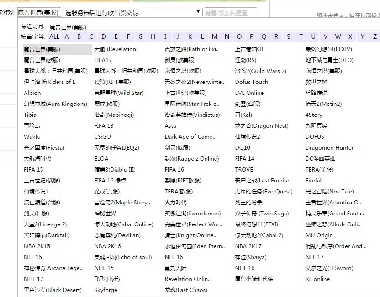Choose 光之国度(Fiesta) game
Screen dimensions: 380x297
[44, 148]
